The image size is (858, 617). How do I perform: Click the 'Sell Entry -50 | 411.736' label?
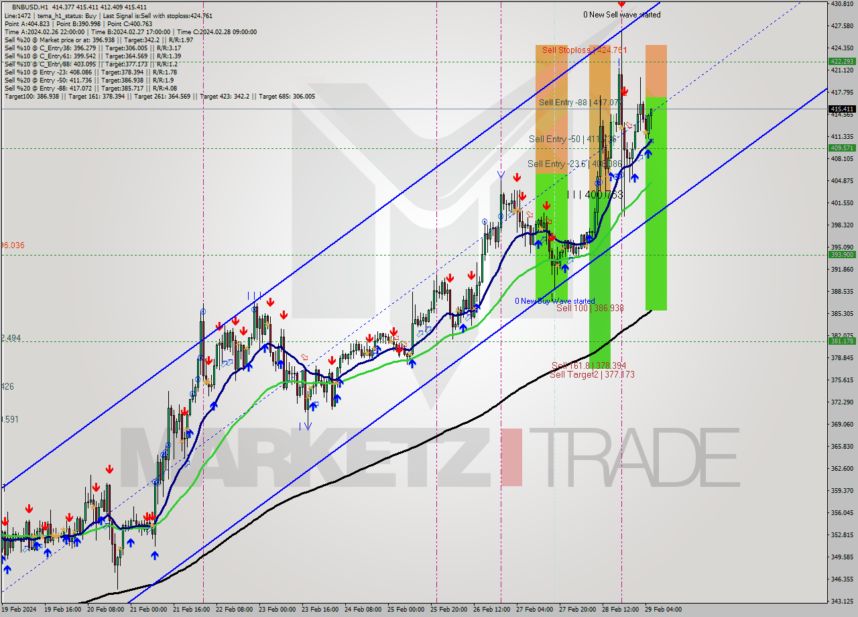[572, 139]
